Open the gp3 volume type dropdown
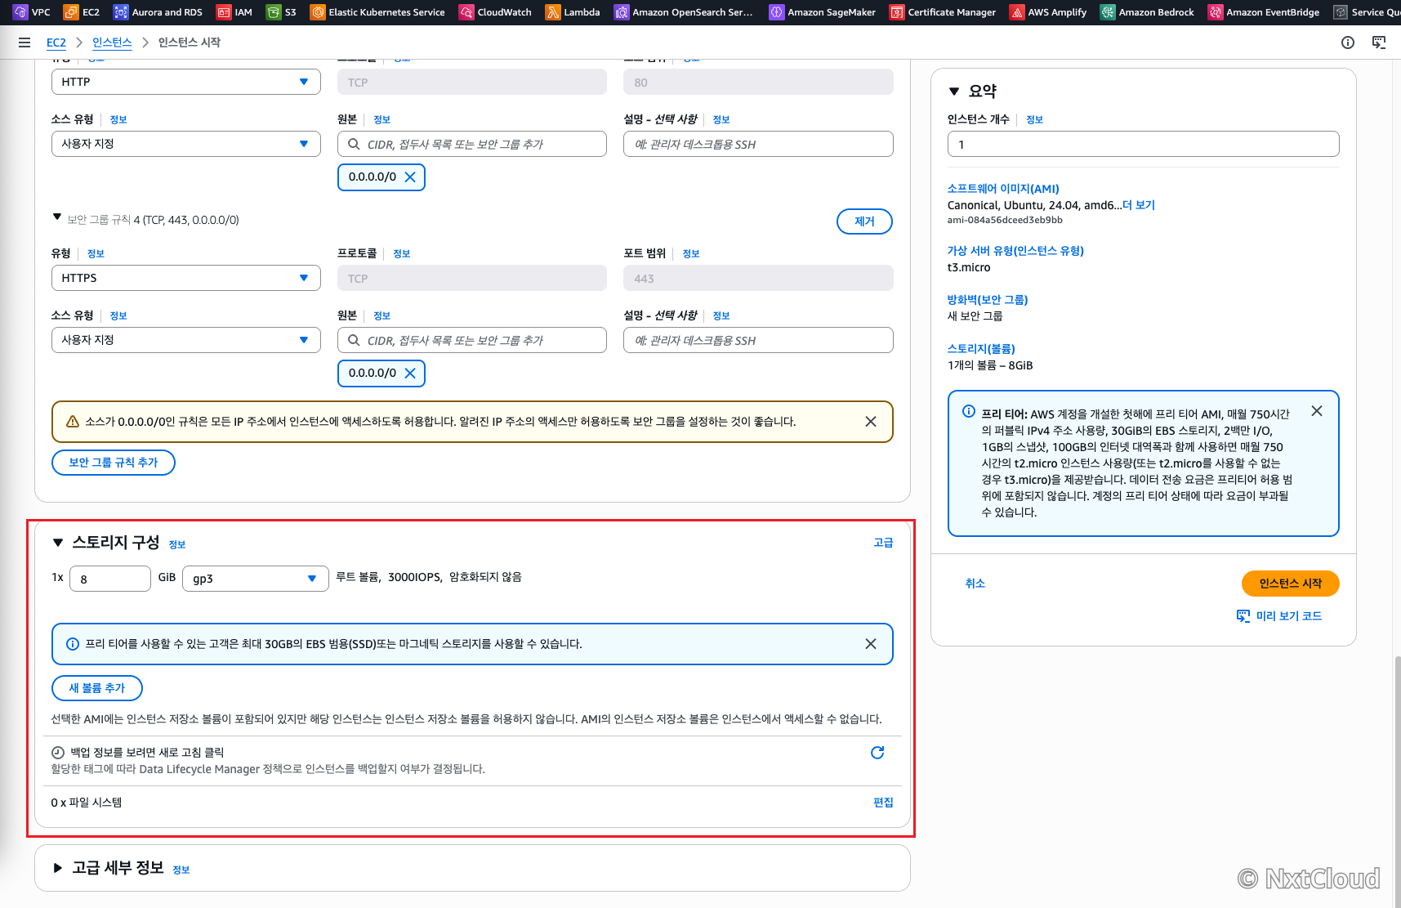The height and width of the screenshot is (908, 1401). click(x=256, y=579)
